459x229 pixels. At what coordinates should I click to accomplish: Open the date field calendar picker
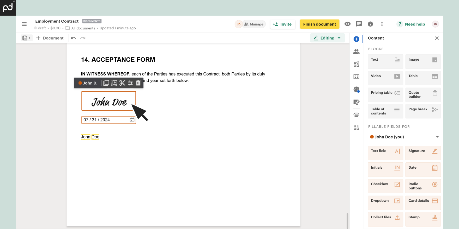(x=132, y=120)
